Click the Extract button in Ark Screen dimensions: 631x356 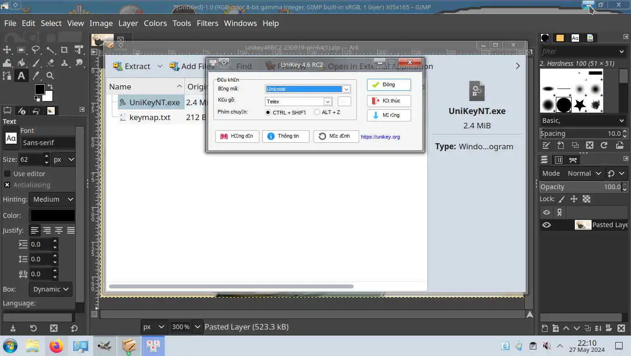(132, 66)
